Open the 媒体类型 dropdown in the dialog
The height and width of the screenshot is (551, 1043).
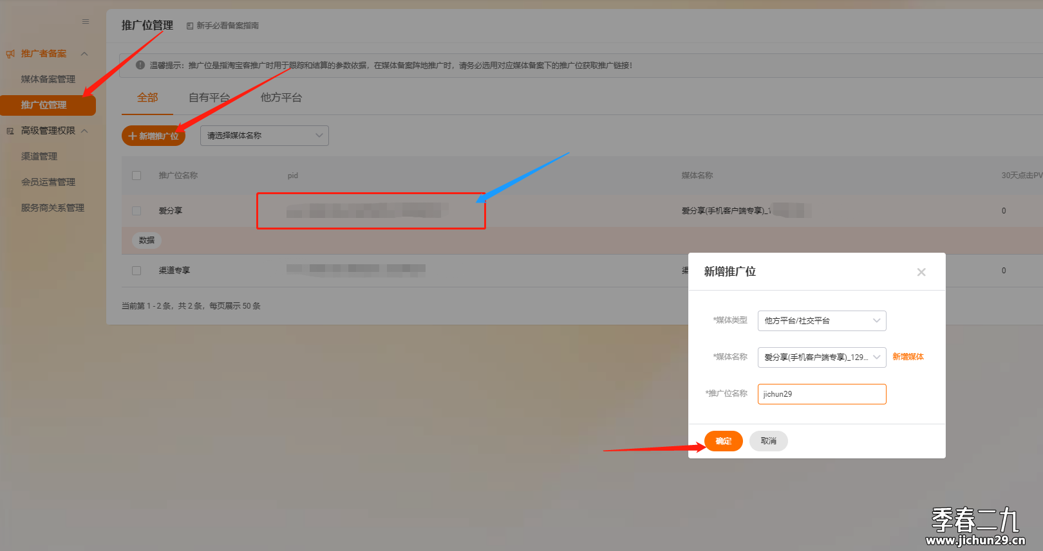[x=822, y=321]
